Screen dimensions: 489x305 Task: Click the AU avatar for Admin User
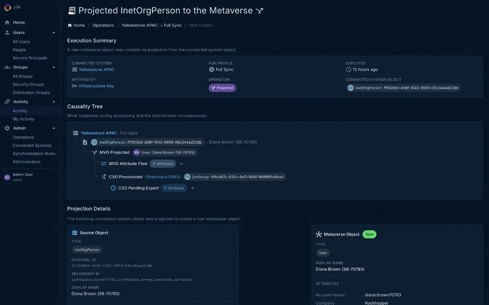(x=7, y=177)
